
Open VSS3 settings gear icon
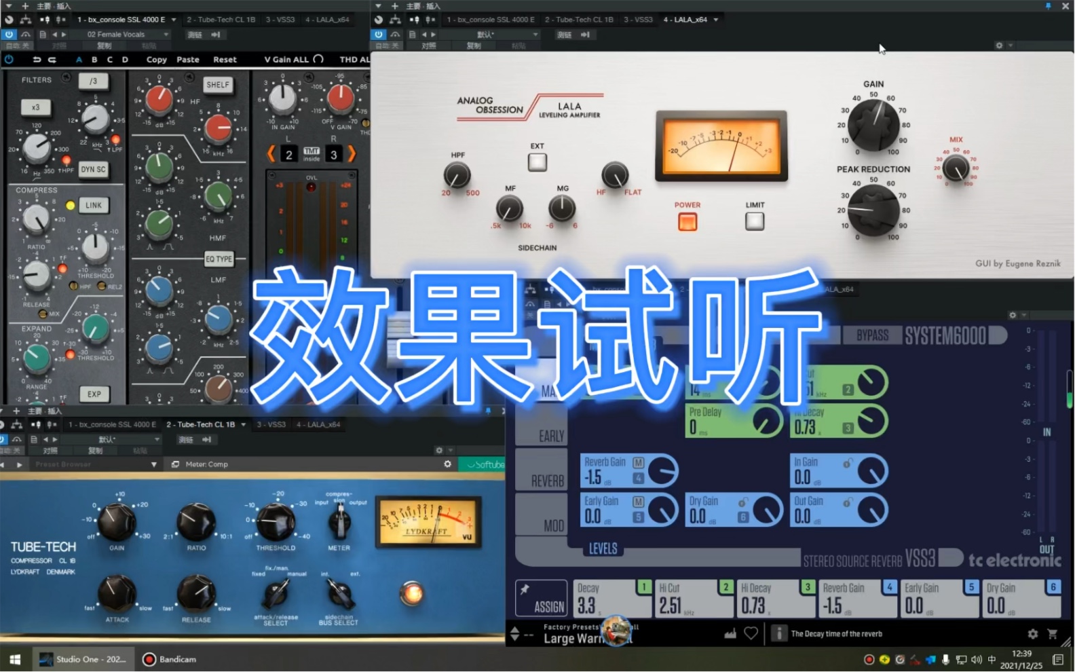1032,634
